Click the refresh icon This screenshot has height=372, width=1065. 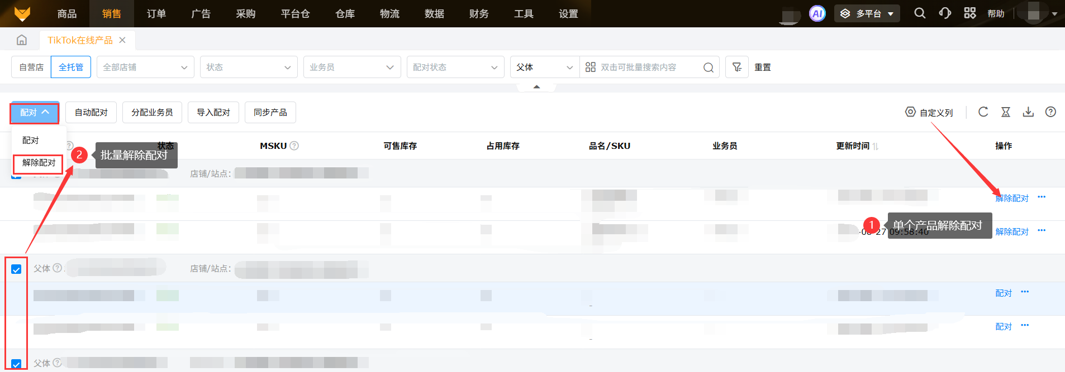983,112
